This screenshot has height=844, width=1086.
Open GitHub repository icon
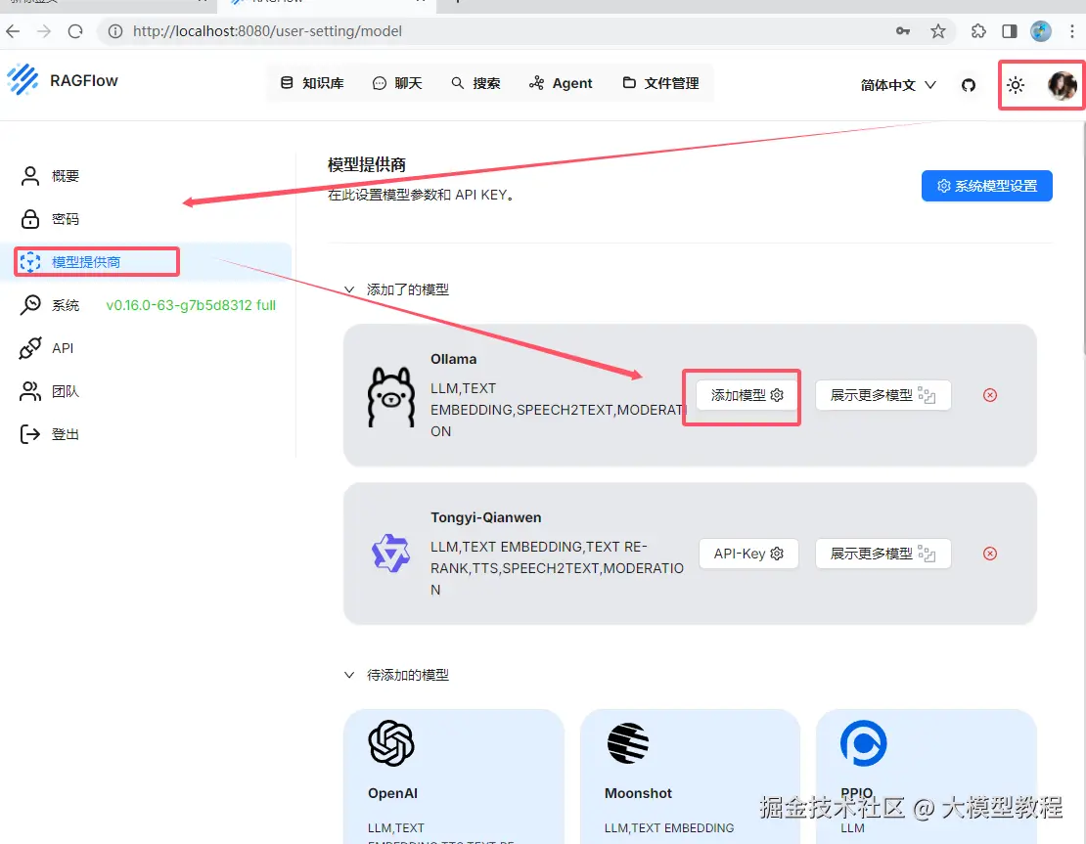pos(969,85)
